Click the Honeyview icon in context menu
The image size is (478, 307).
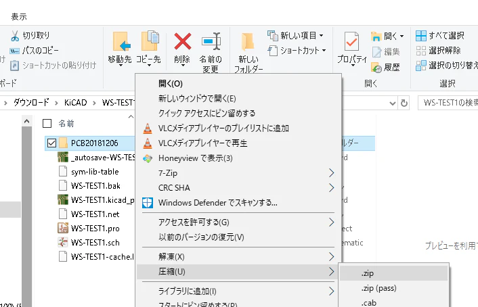[x=148, y=158]
